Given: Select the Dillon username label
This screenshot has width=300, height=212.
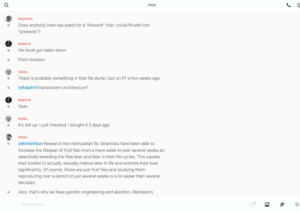Looking at the screenshot, I should (23, 137).
